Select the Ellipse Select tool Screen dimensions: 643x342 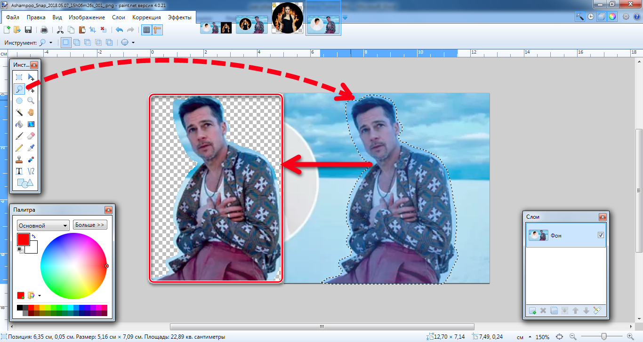click(x=19, y=101)
